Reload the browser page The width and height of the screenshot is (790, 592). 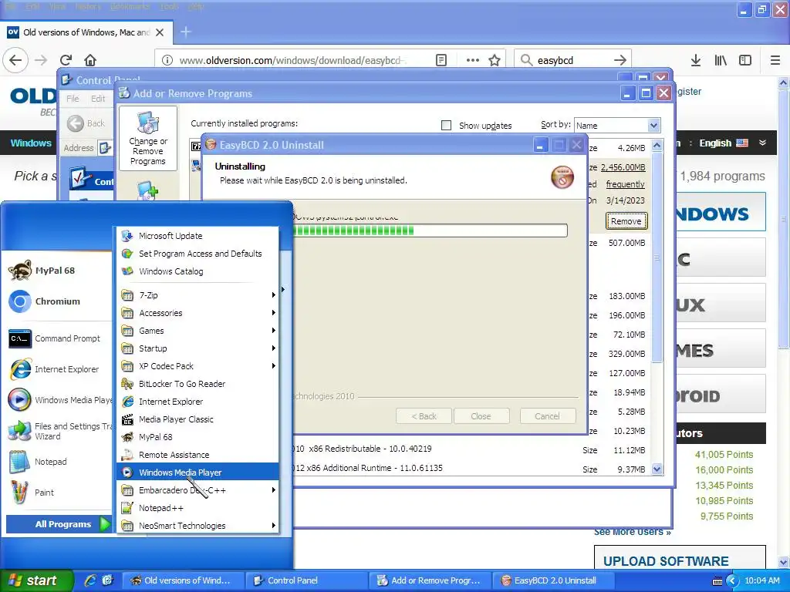coord(66,60)
